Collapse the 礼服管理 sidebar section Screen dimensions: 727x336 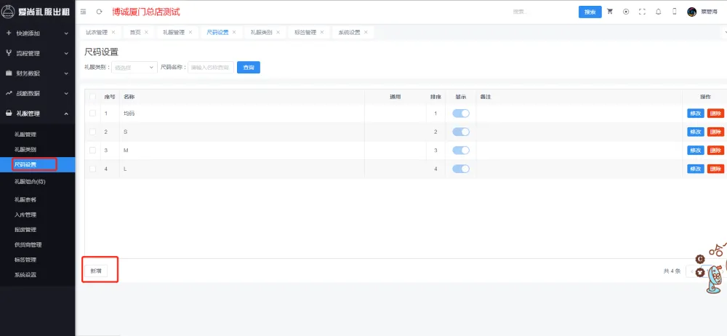coord(36,113)
